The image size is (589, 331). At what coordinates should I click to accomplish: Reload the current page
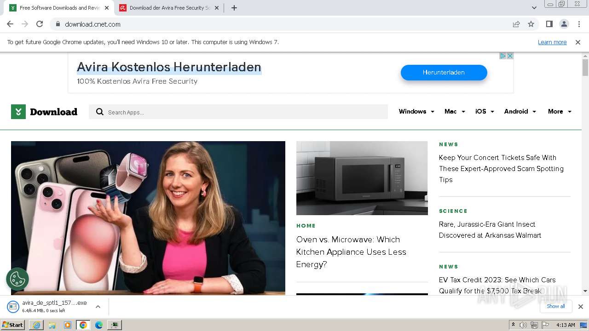tap(40, 24)
